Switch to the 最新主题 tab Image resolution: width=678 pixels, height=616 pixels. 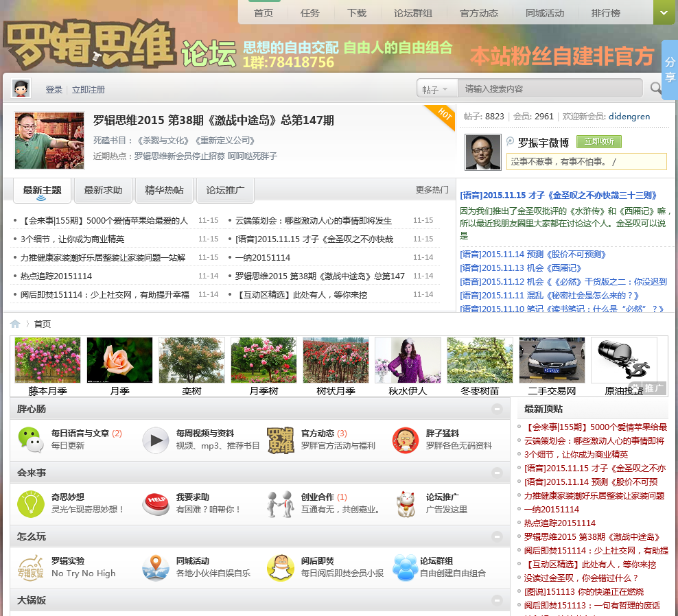point(42,190)
